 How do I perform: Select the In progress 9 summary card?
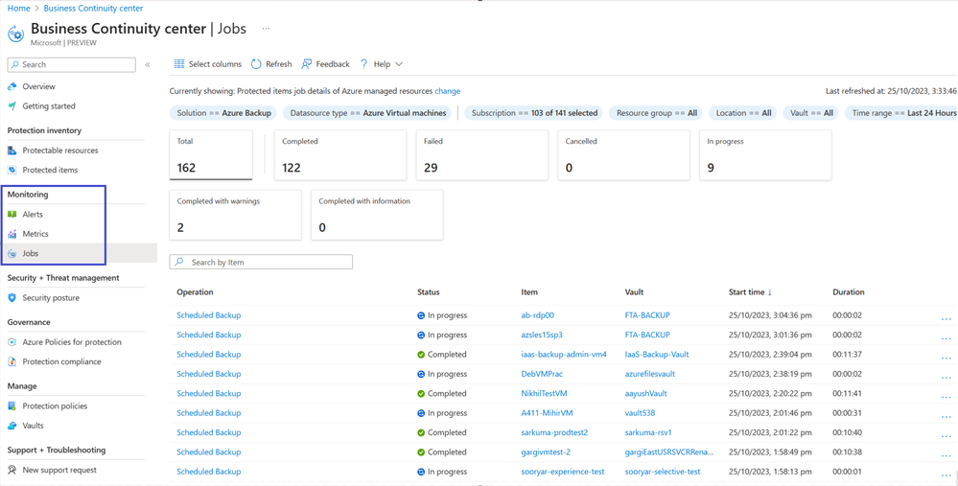click(x=765, y=155)
